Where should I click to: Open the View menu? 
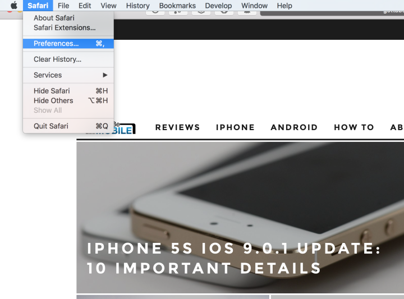click(108, 6)
